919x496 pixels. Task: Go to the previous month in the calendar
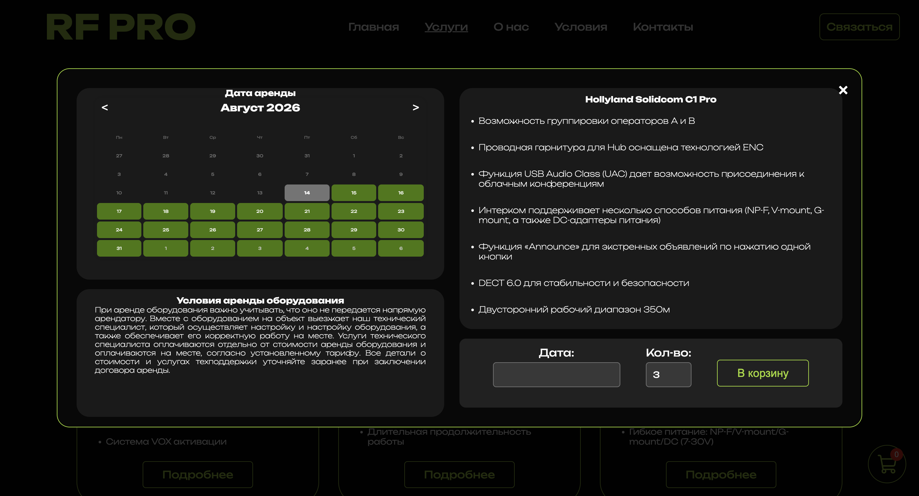pos(105,108)
